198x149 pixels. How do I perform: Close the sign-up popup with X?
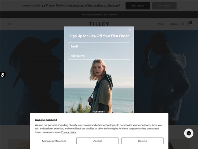130,30
